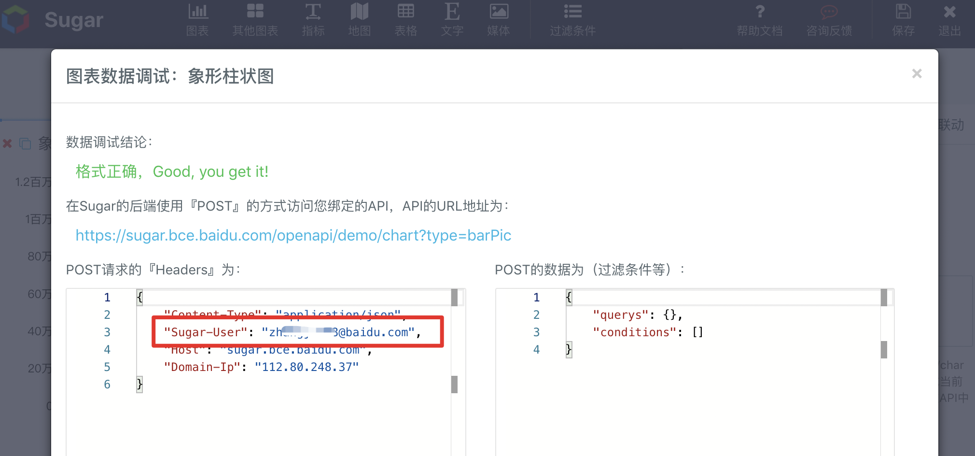Open the barPic API URL link

pos(293,235)
